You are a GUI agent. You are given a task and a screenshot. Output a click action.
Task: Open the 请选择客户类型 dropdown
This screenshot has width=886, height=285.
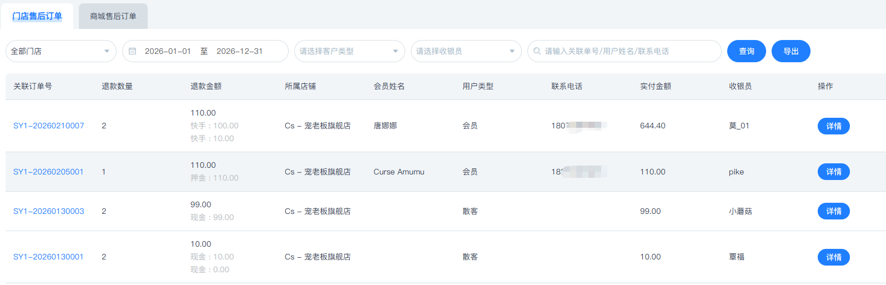(x=349, y=51)
